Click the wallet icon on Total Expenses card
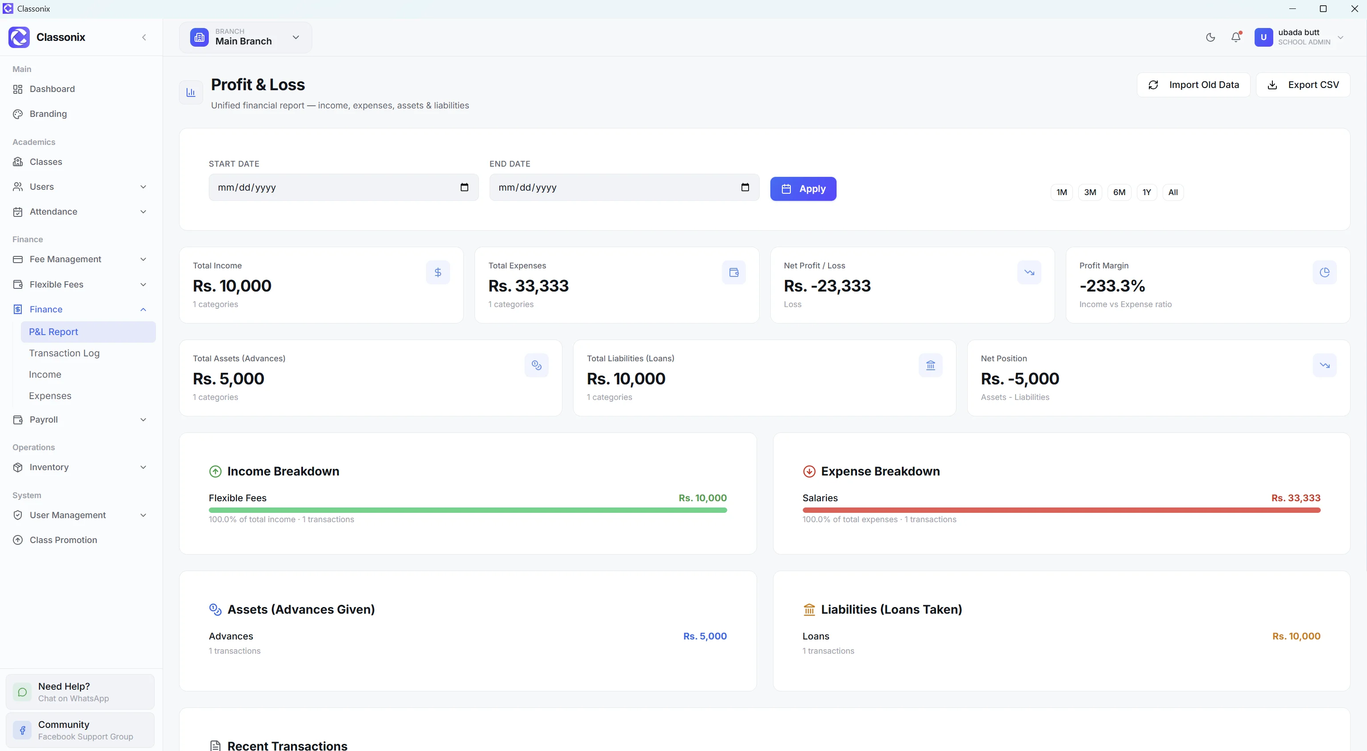Screen dimensions: 1367x751 [734, 272]
